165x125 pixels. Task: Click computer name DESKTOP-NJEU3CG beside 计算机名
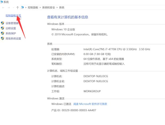pos(96,76)
